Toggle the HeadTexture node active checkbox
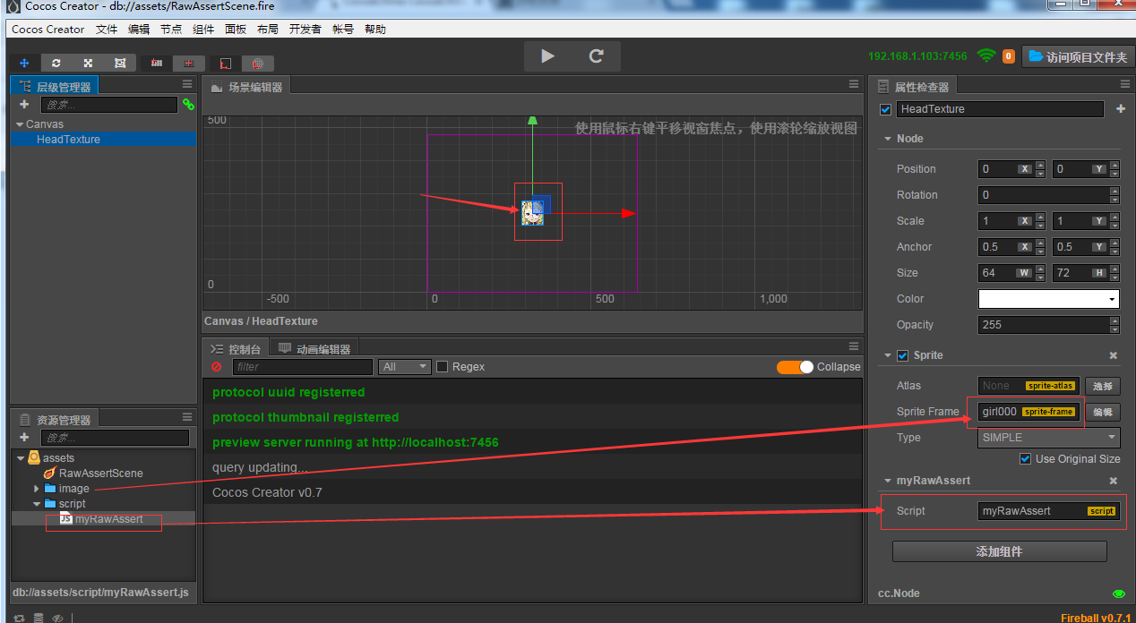 coord(886,109)
